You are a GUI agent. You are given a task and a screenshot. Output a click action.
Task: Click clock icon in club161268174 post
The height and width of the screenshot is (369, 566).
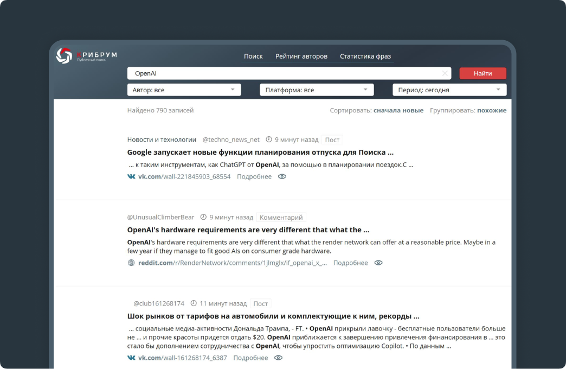coord(194,303)
